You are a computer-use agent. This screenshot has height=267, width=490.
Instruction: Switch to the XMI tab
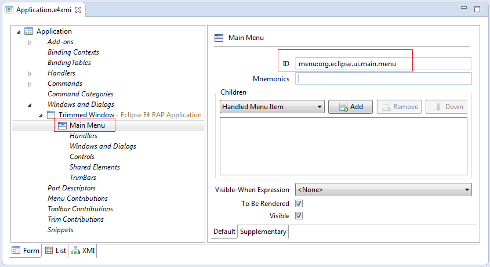[83, 251]
